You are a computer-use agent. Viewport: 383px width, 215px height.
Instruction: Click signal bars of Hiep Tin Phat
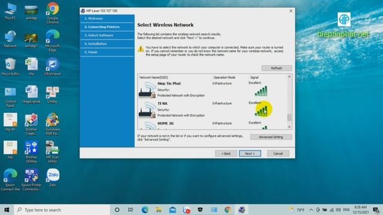[261, 91]
